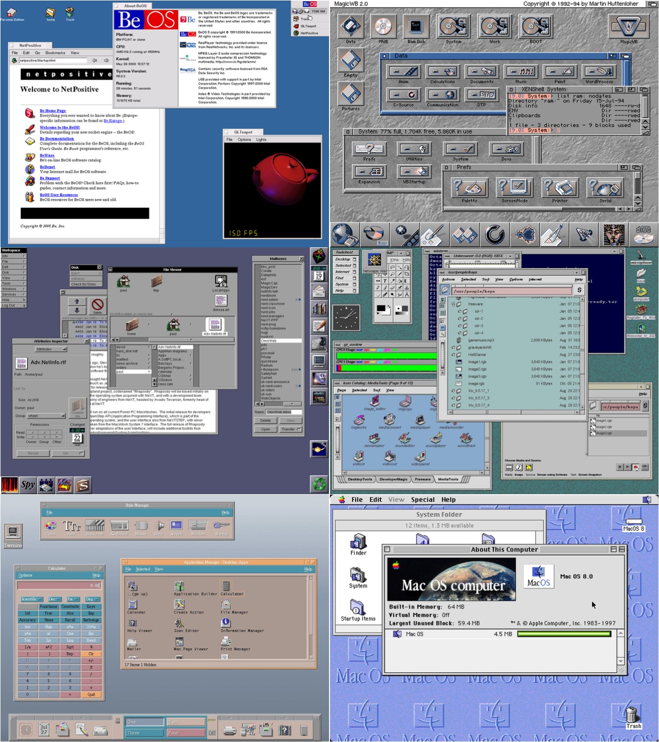Open the Special menu in the Mac OS menu bar
The width and height of the screenshot is (659, 742).
(423, 500)
